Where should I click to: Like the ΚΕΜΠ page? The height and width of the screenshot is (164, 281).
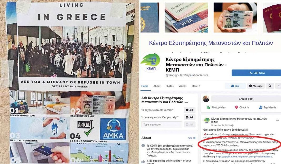[x=235, y=86]
